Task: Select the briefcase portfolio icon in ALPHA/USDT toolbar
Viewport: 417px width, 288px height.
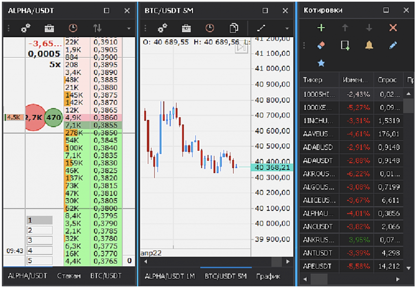Action: 48,28
